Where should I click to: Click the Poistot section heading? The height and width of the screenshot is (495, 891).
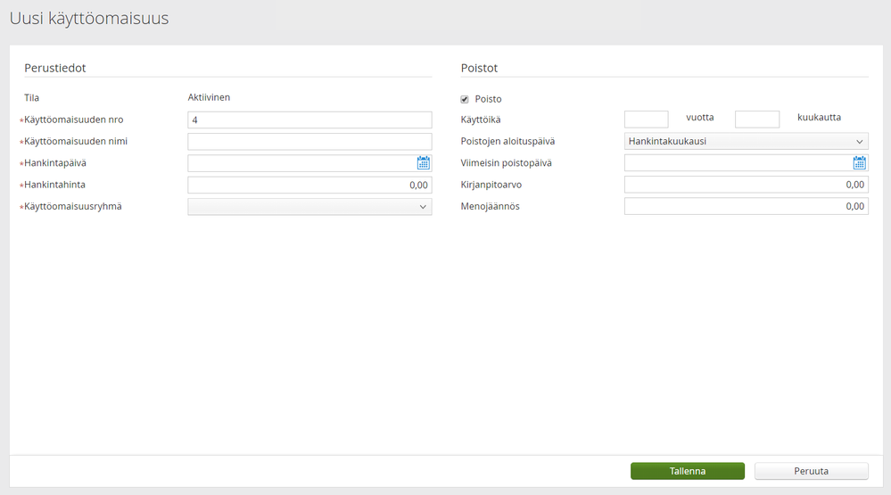[x=479, y=68]
